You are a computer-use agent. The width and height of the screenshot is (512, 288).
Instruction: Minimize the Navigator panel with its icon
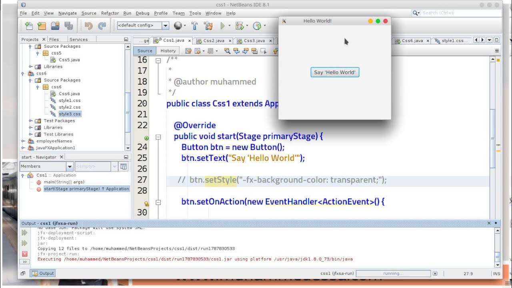coord(126,157)
